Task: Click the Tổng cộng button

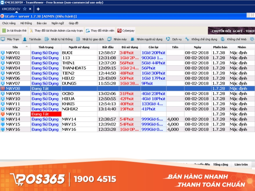Action: click(220, 164)
